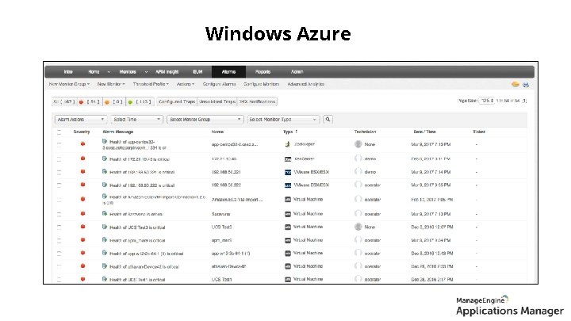Click the JMX Notifications button

(257, 101)
